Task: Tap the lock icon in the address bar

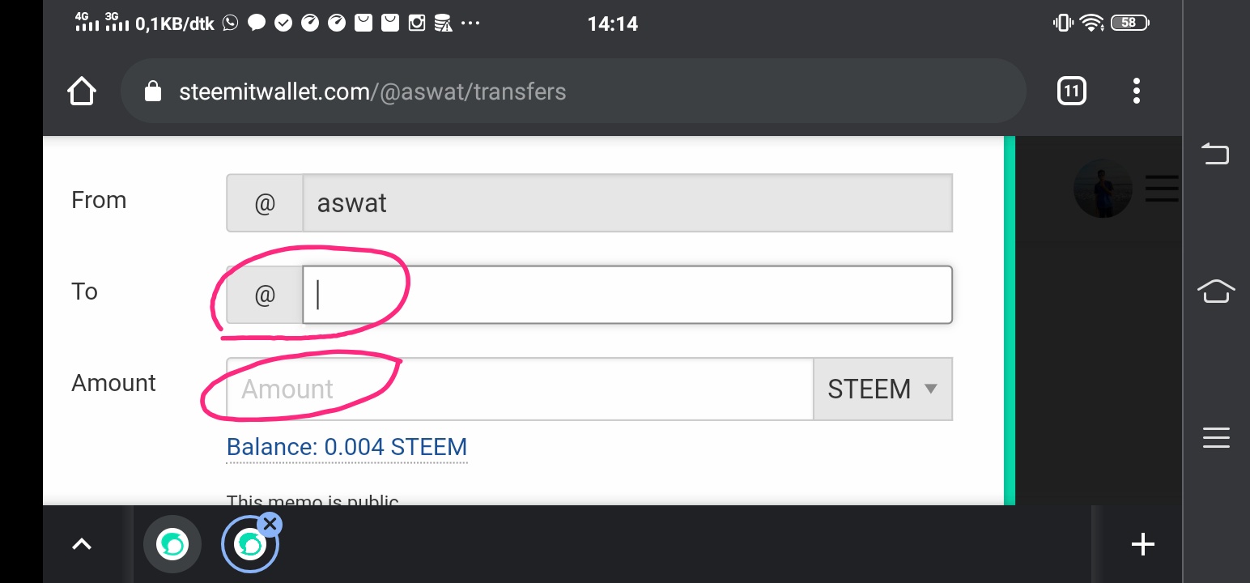Action: 152,91
